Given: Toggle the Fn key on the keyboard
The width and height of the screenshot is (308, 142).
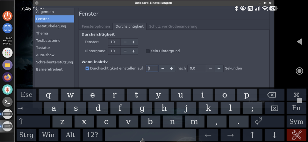Looking at the screenshot, I should point(296,108).
